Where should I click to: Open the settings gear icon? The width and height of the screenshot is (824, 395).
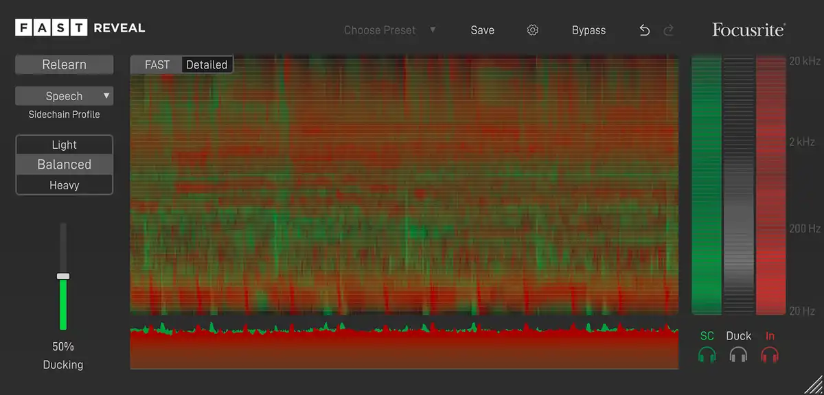click(x=533, y=30)
